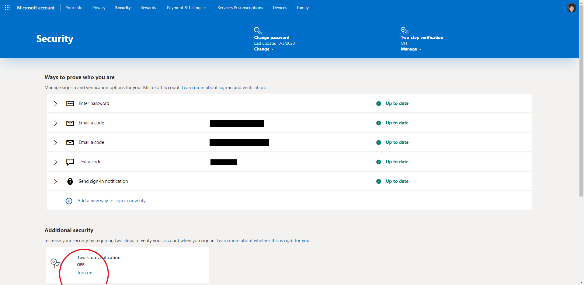This screenshot has height=285, width=584.
Task: Click the Ways to prove who you are heading
Action: pyautogui.click(x=80, y=77)
